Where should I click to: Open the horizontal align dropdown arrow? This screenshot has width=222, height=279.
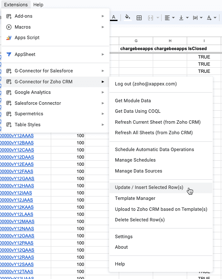173,18
